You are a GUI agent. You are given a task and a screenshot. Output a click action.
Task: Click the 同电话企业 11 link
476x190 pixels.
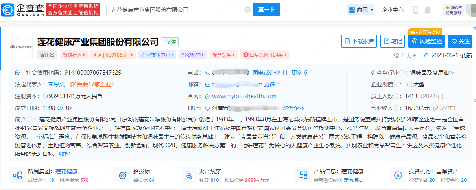[270, 73]
